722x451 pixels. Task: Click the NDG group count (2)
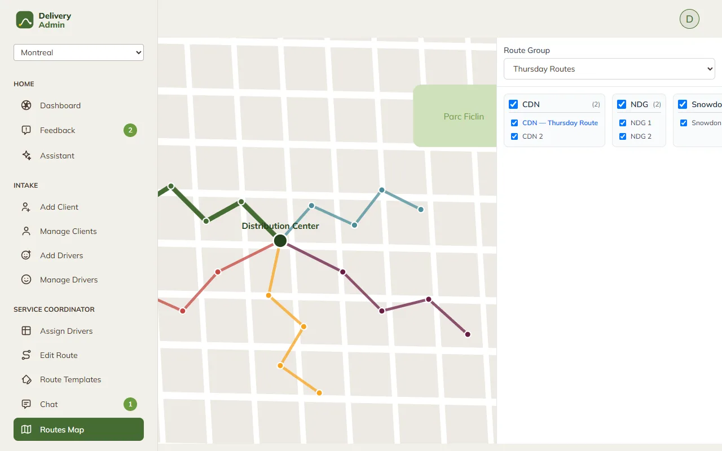click(x=657, y=104)
